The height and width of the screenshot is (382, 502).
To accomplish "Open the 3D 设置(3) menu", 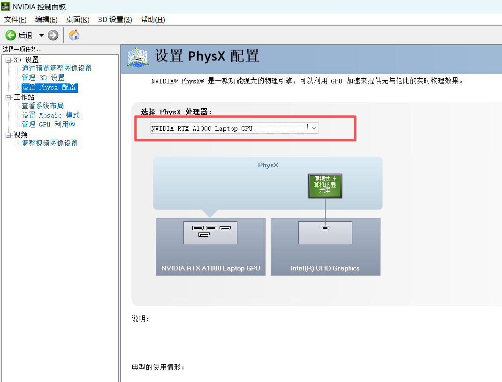I will point(115,20).
